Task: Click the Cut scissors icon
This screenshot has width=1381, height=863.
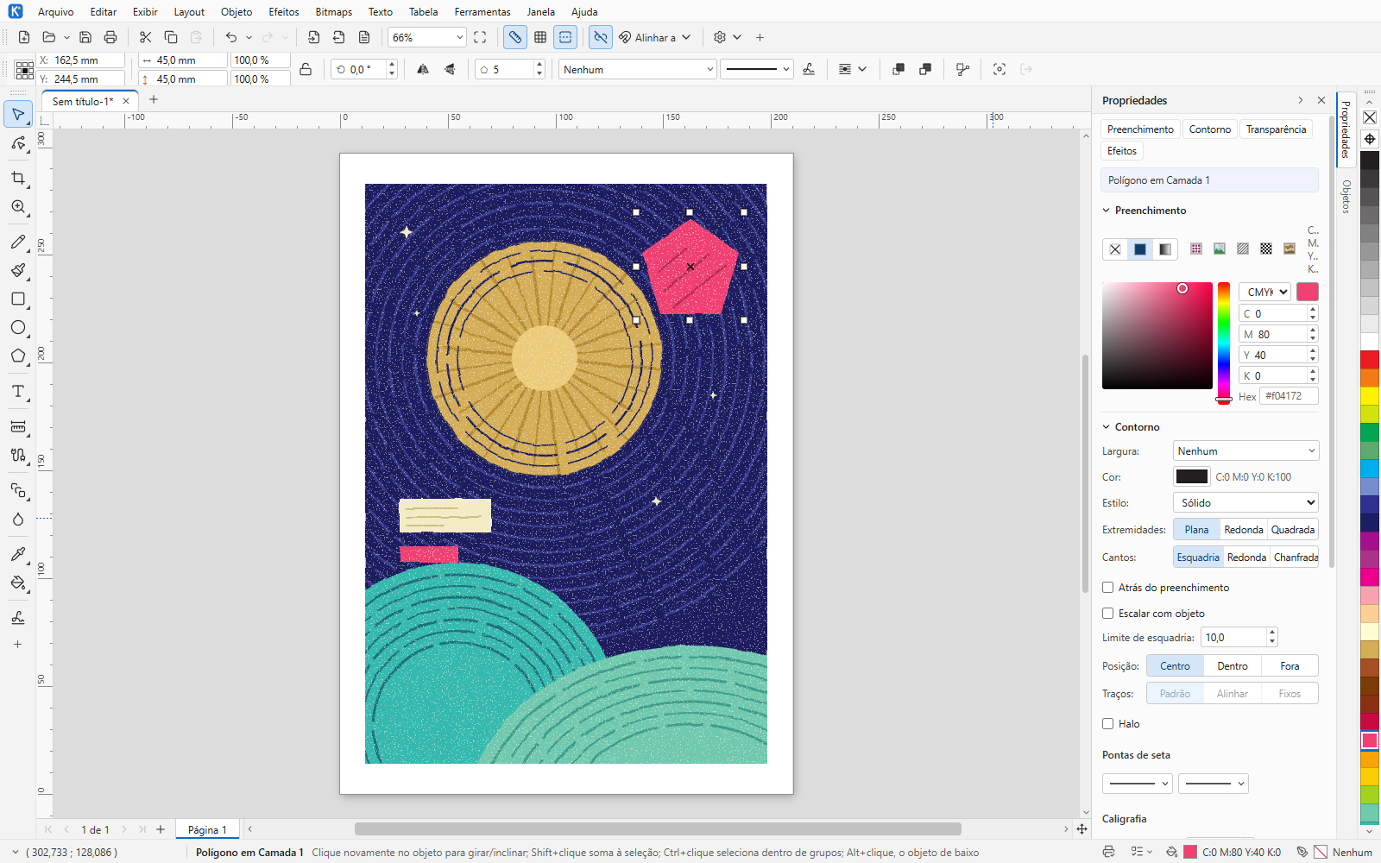Action: pyautogui.click(x=145, y=37)
